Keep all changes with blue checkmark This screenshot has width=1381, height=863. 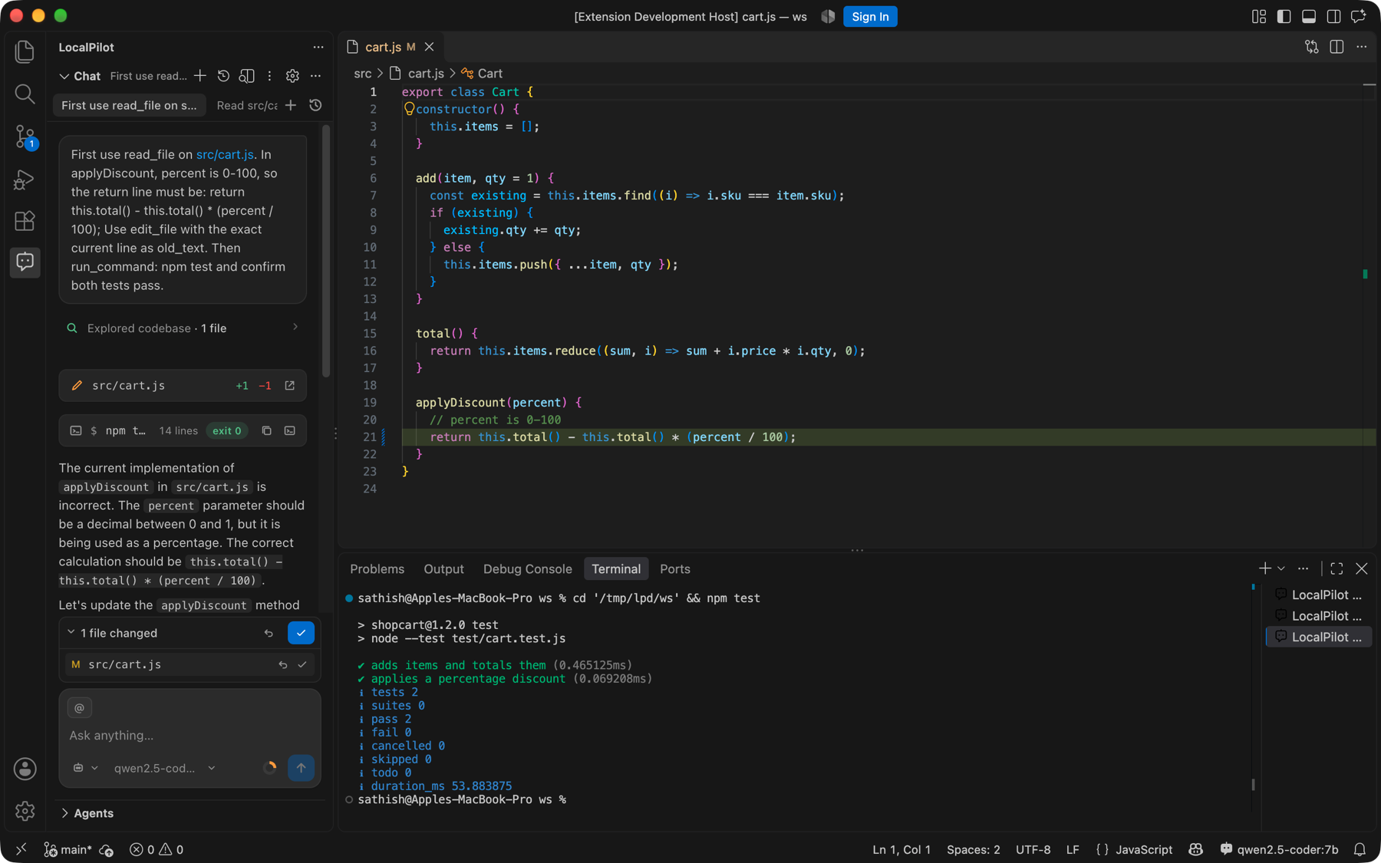(x=301, y=633)
